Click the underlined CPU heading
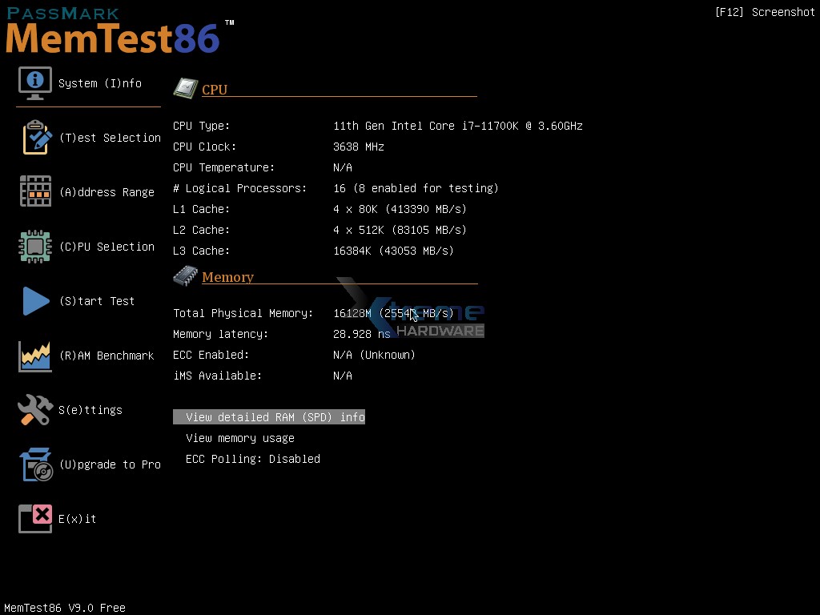The image size is (820, 615). pos(214,90)
